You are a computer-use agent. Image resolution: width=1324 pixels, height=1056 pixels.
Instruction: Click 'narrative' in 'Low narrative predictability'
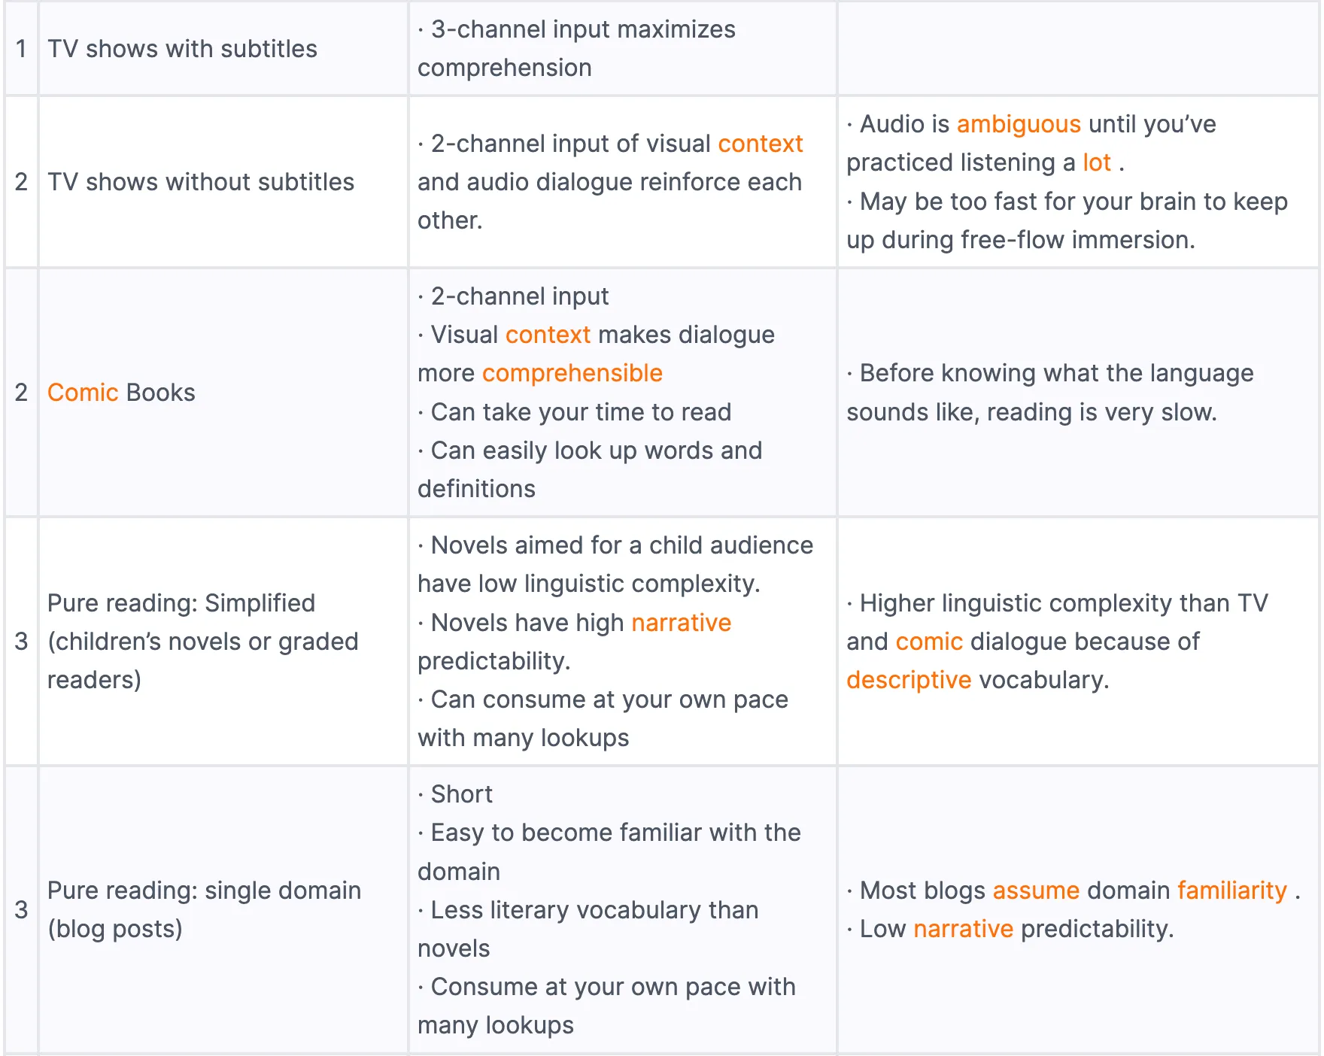(x=964, y=929)
